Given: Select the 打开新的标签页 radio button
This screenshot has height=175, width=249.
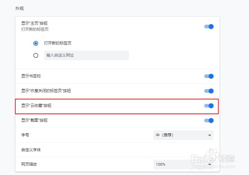Looking at the screenshot, I should point(36,43).
